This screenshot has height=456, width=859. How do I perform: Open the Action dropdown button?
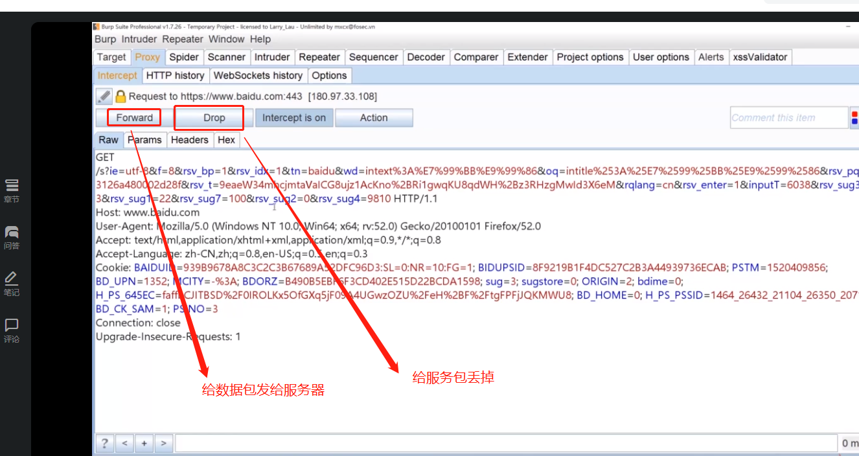(374, 118)
